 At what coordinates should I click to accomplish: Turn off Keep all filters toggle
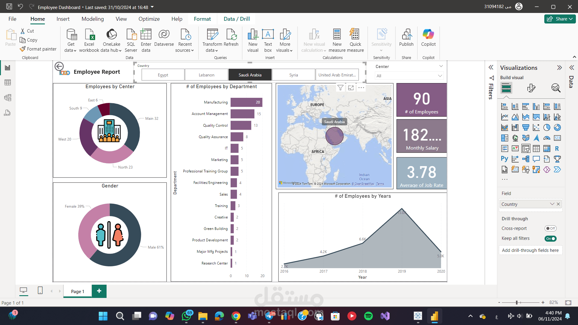pyautogui.click(x=550, y=239)
